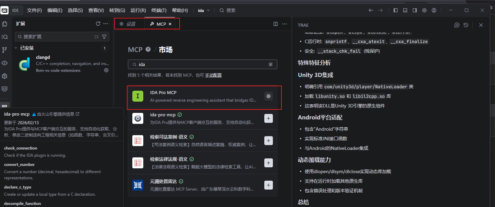Viewport: 495px width, 207px height.
Task: Open clangd extension manage gear
Action: tap(106, 70)
